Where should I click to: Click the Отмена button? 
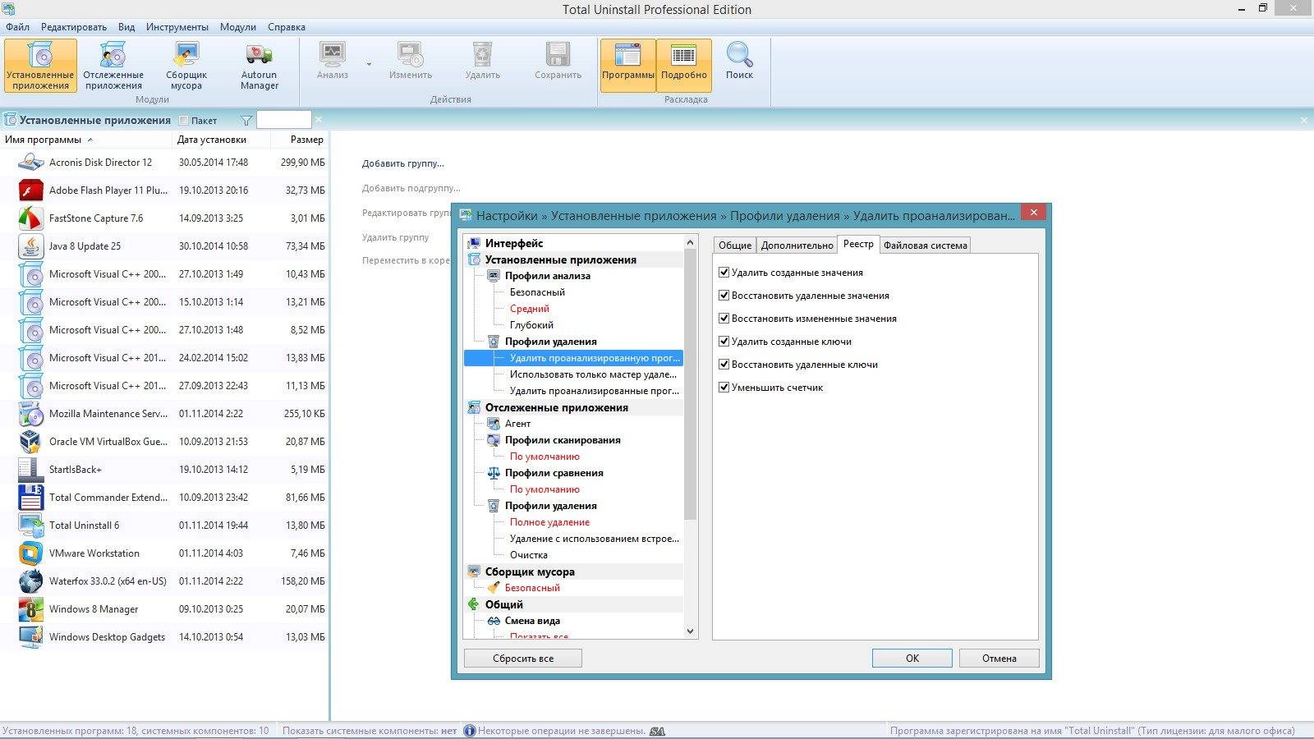(999, 659)
